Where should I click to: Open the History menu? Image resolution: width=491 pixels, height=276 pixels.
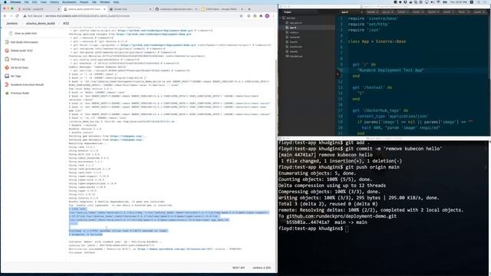click(x=54, y=2)
